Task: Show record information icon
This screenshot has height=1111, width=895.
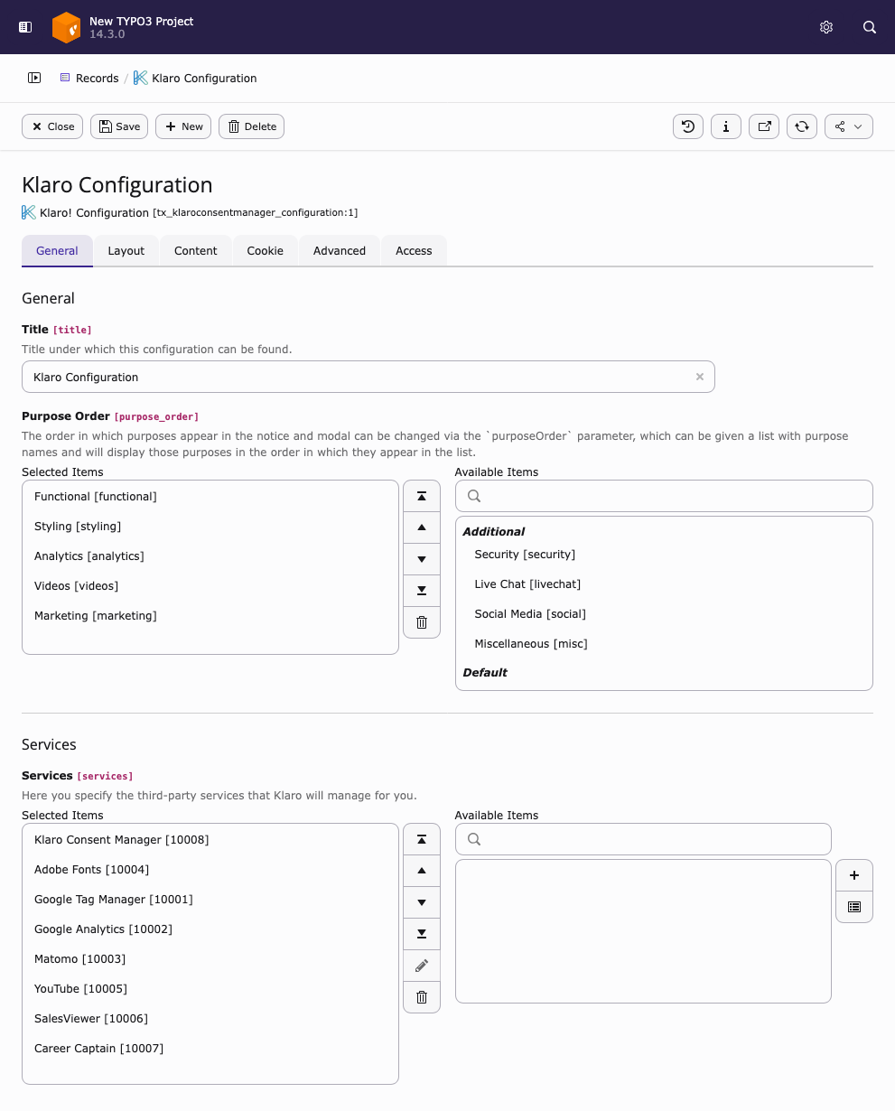Action: pos(726,126)
